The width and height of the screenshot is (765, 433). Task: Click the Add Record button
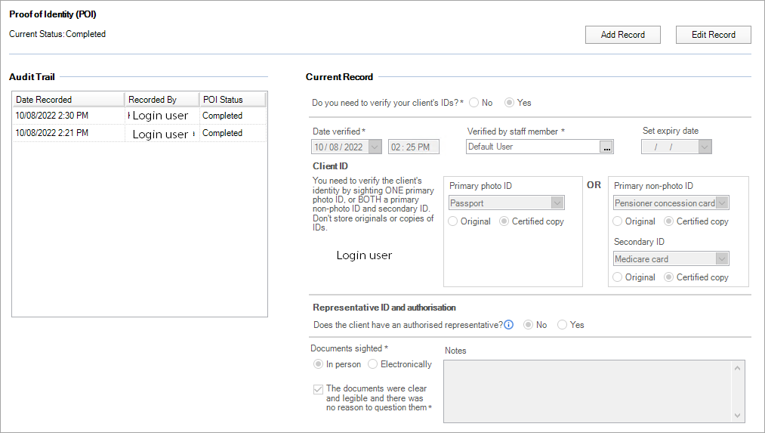(x=622, y=35)
